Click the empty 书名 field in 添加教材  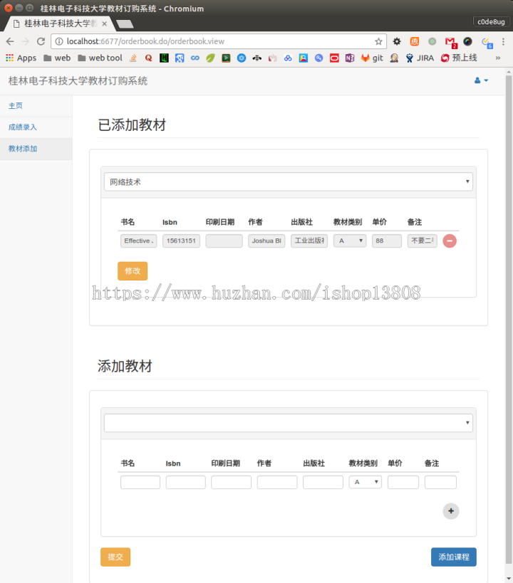point(140,482)
